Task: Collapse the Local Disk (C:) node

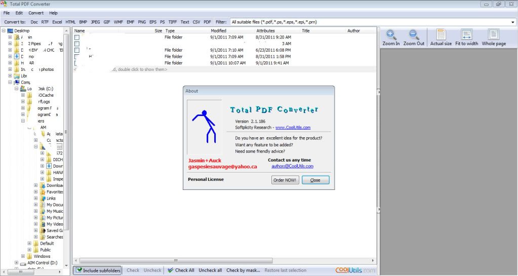Action: [x=16, y=89]
